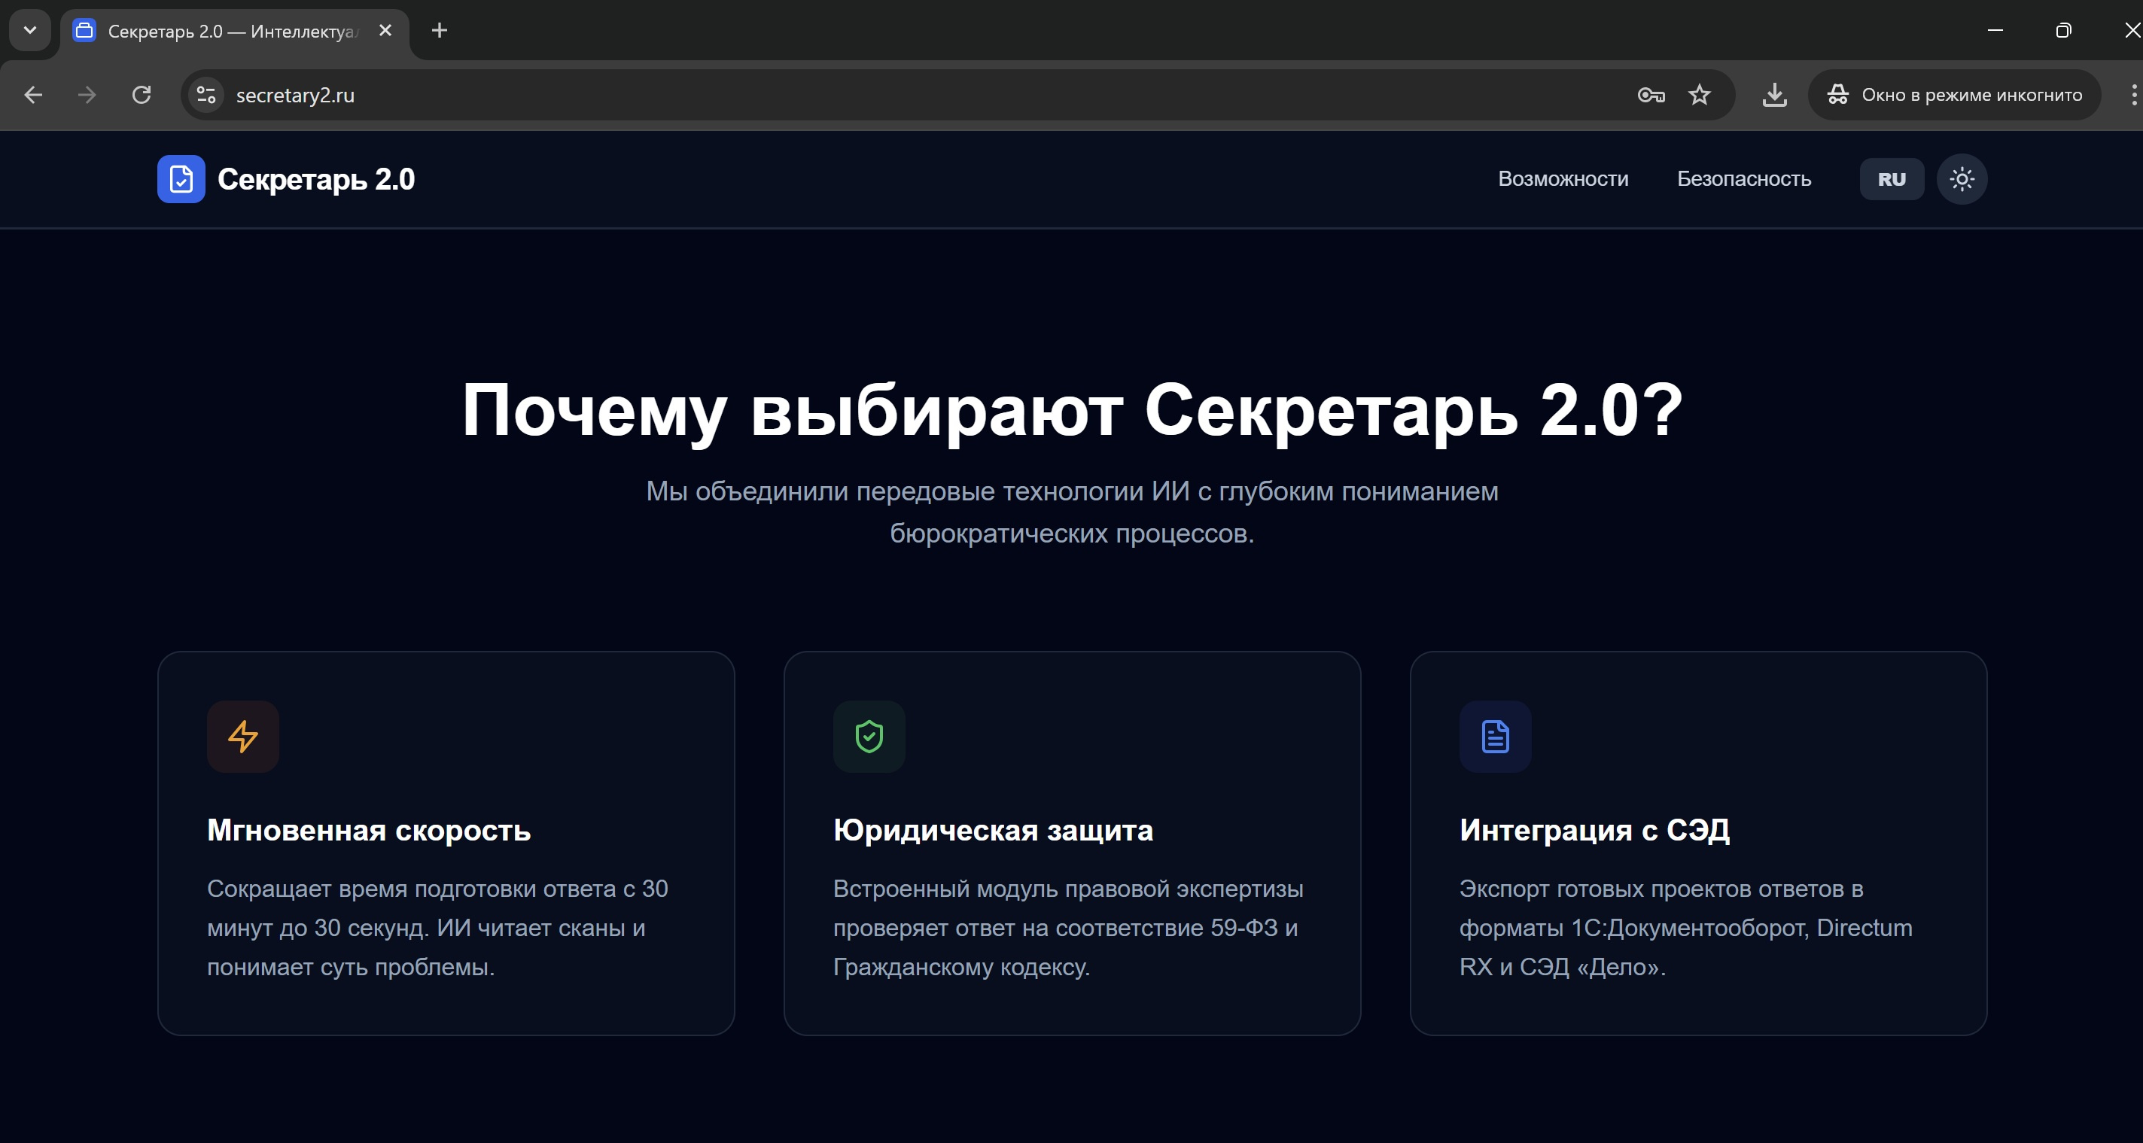Open the Безопасность navigation link
The width and height of the screenshot is (2143, 1143).
coord(1743,179)
